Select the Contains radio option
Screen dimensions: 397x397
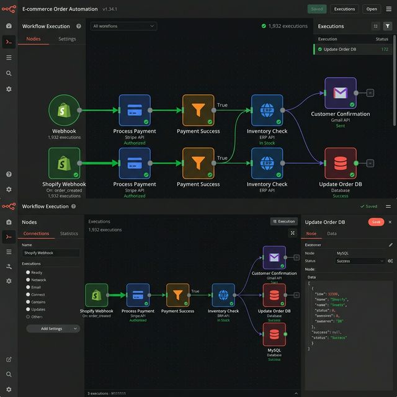click(x=28, y=302)
